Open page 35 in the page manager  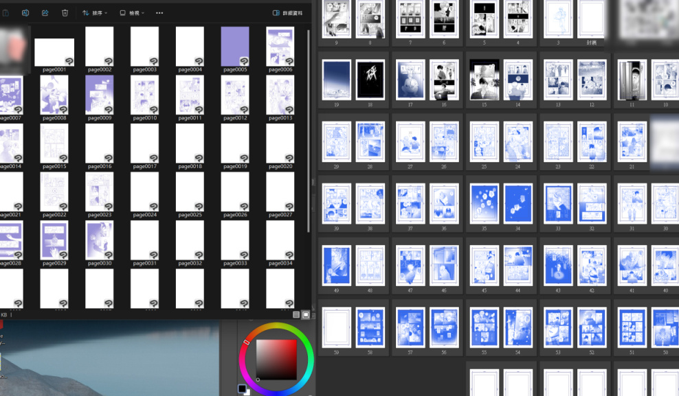tap(484, 204)
